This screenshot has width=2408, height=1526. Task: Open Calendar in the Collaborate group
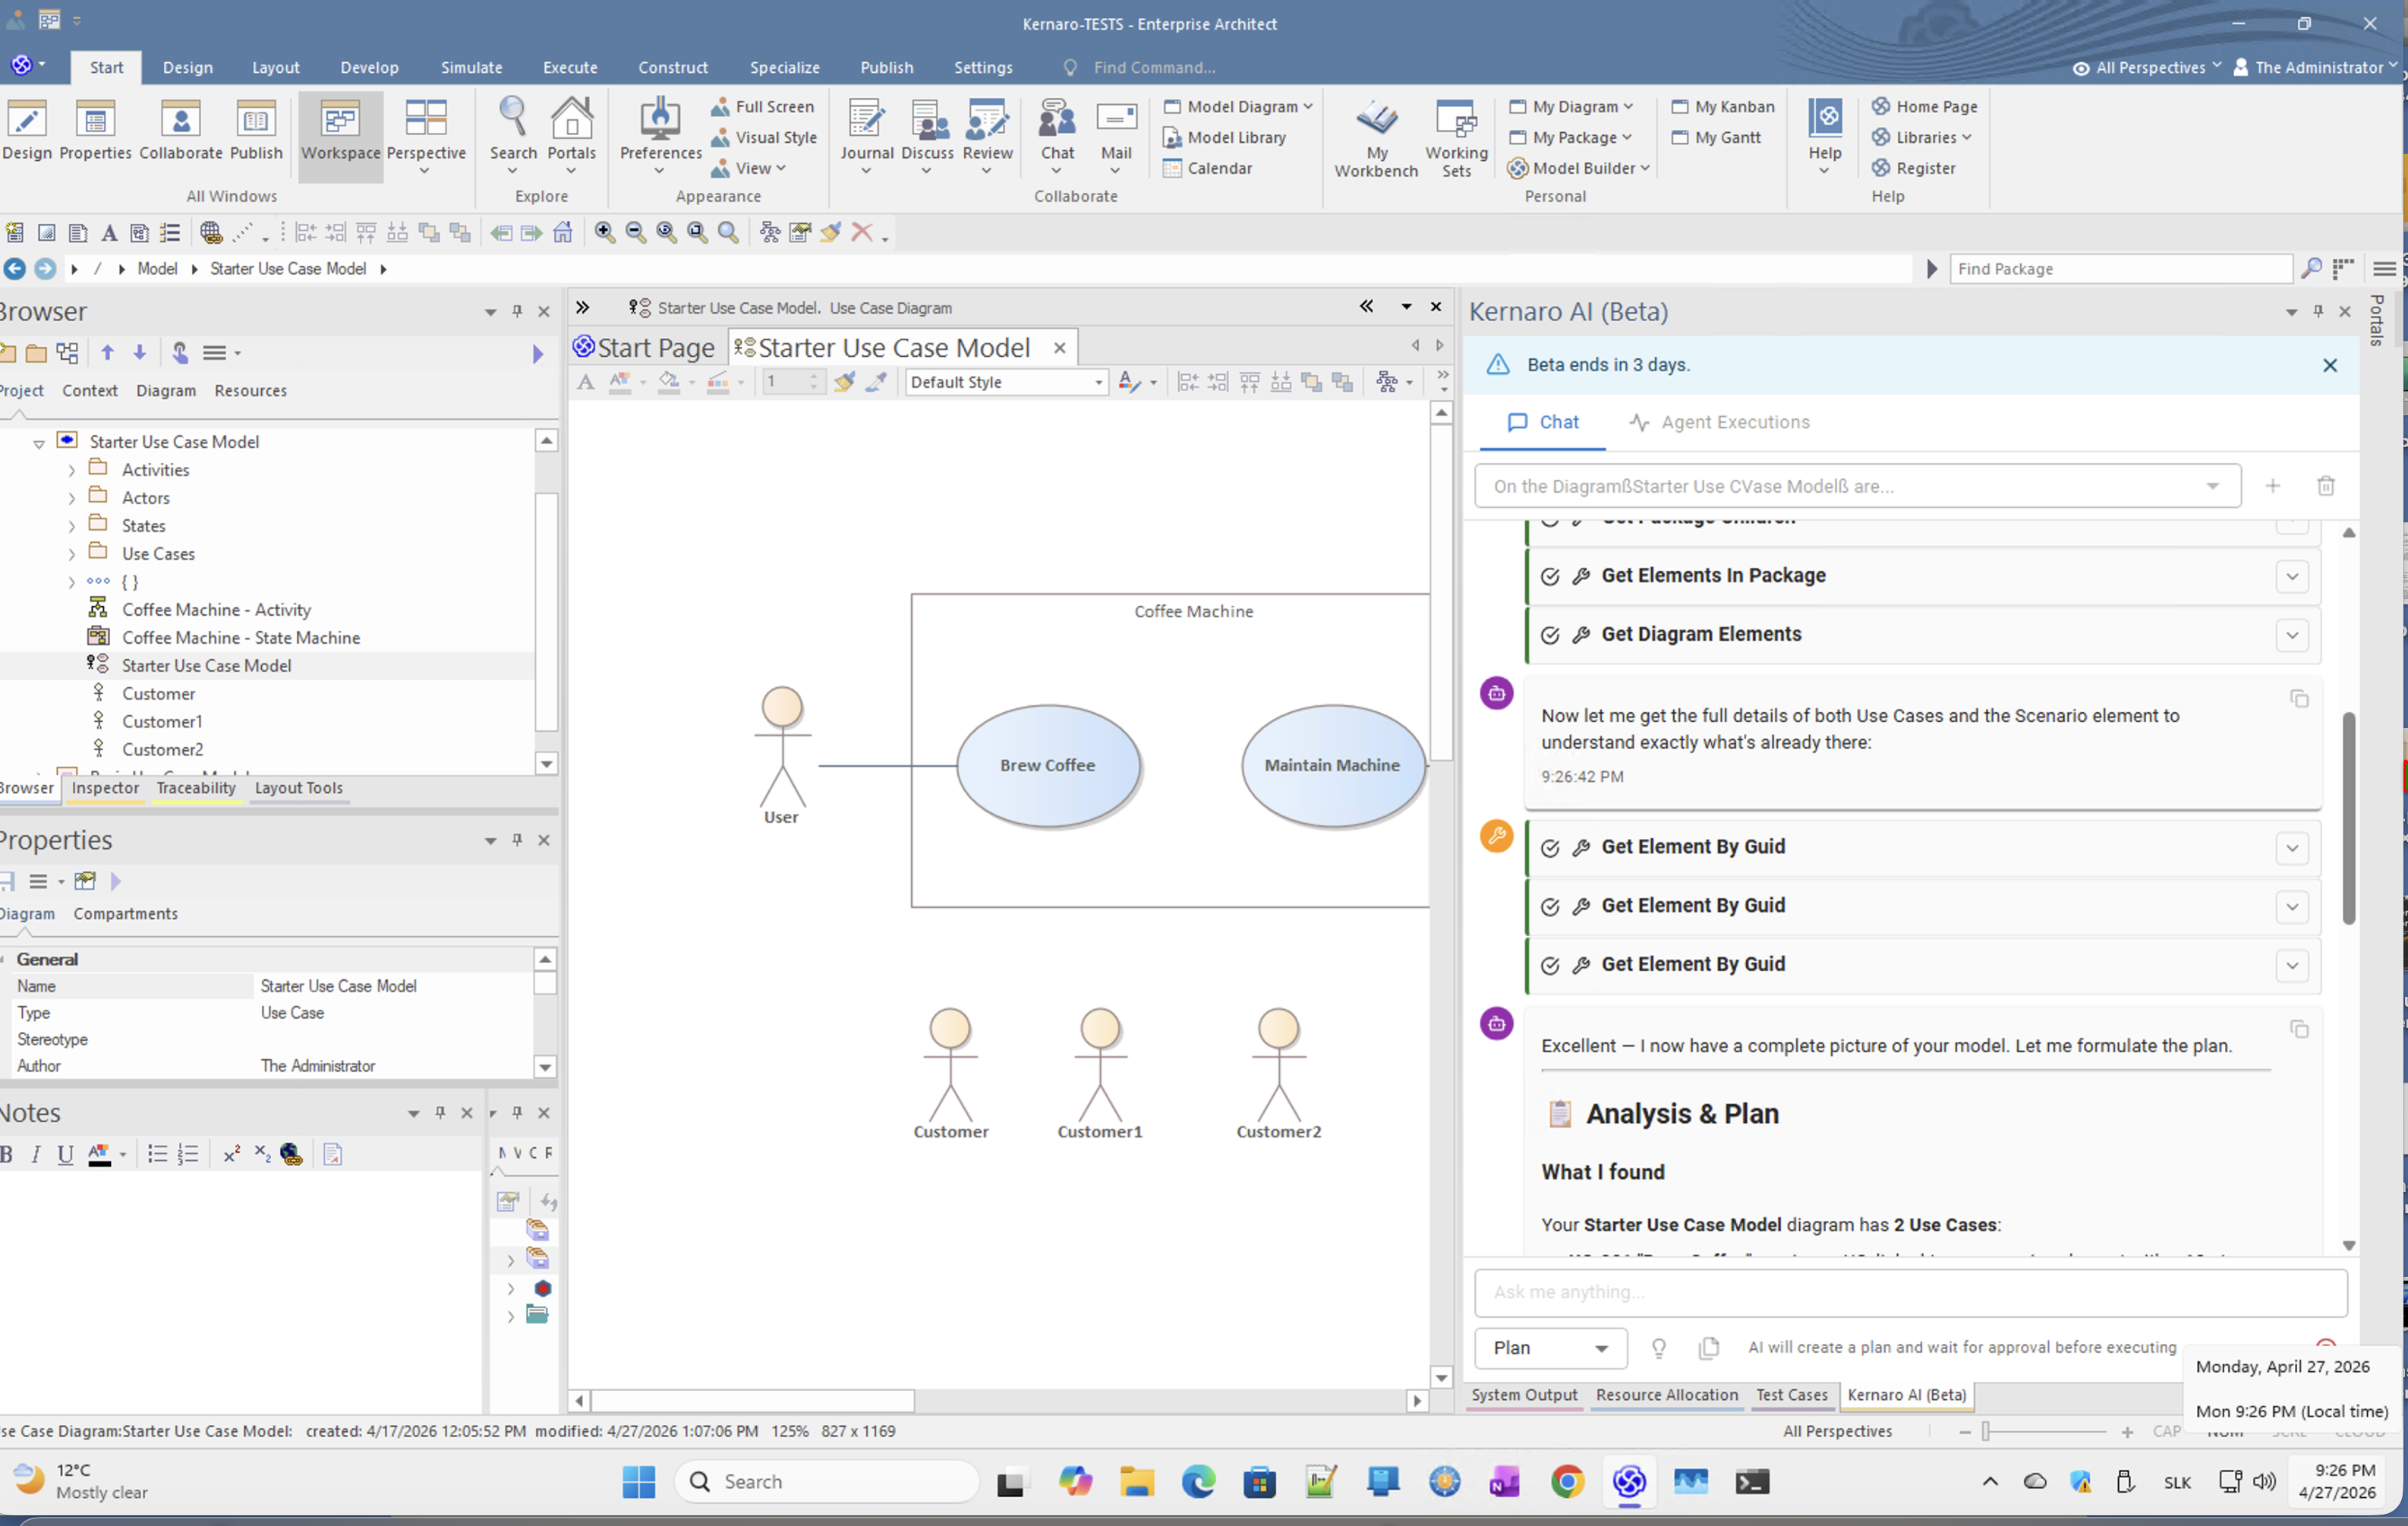(x=1208, y=169)
